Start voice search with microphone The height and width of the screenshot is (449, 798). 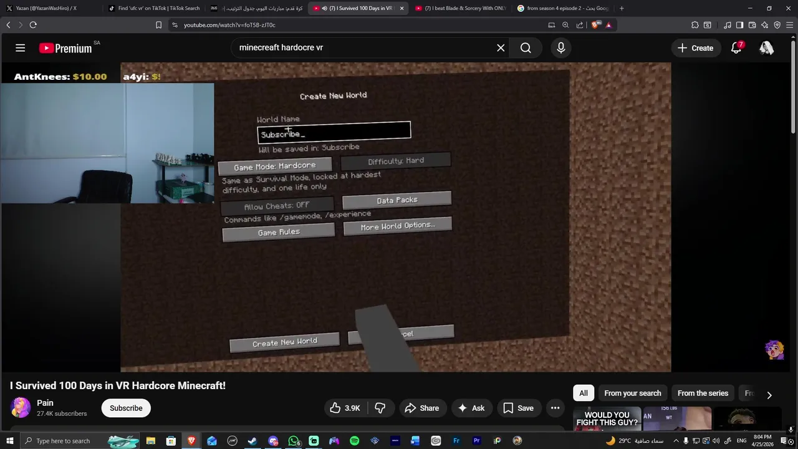tap(561, 48)
